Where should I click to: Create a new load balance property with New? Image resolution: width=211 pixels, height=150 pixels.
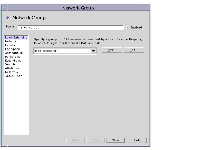pyautogui.click(x=112, y=50)
